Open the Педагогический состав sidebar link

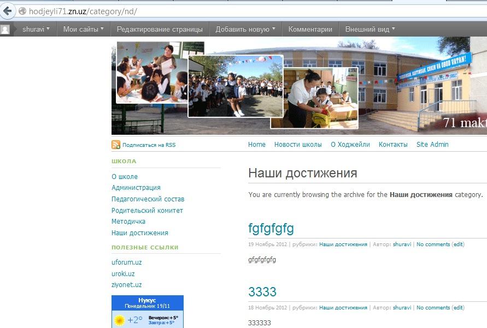tap(148, 199)
